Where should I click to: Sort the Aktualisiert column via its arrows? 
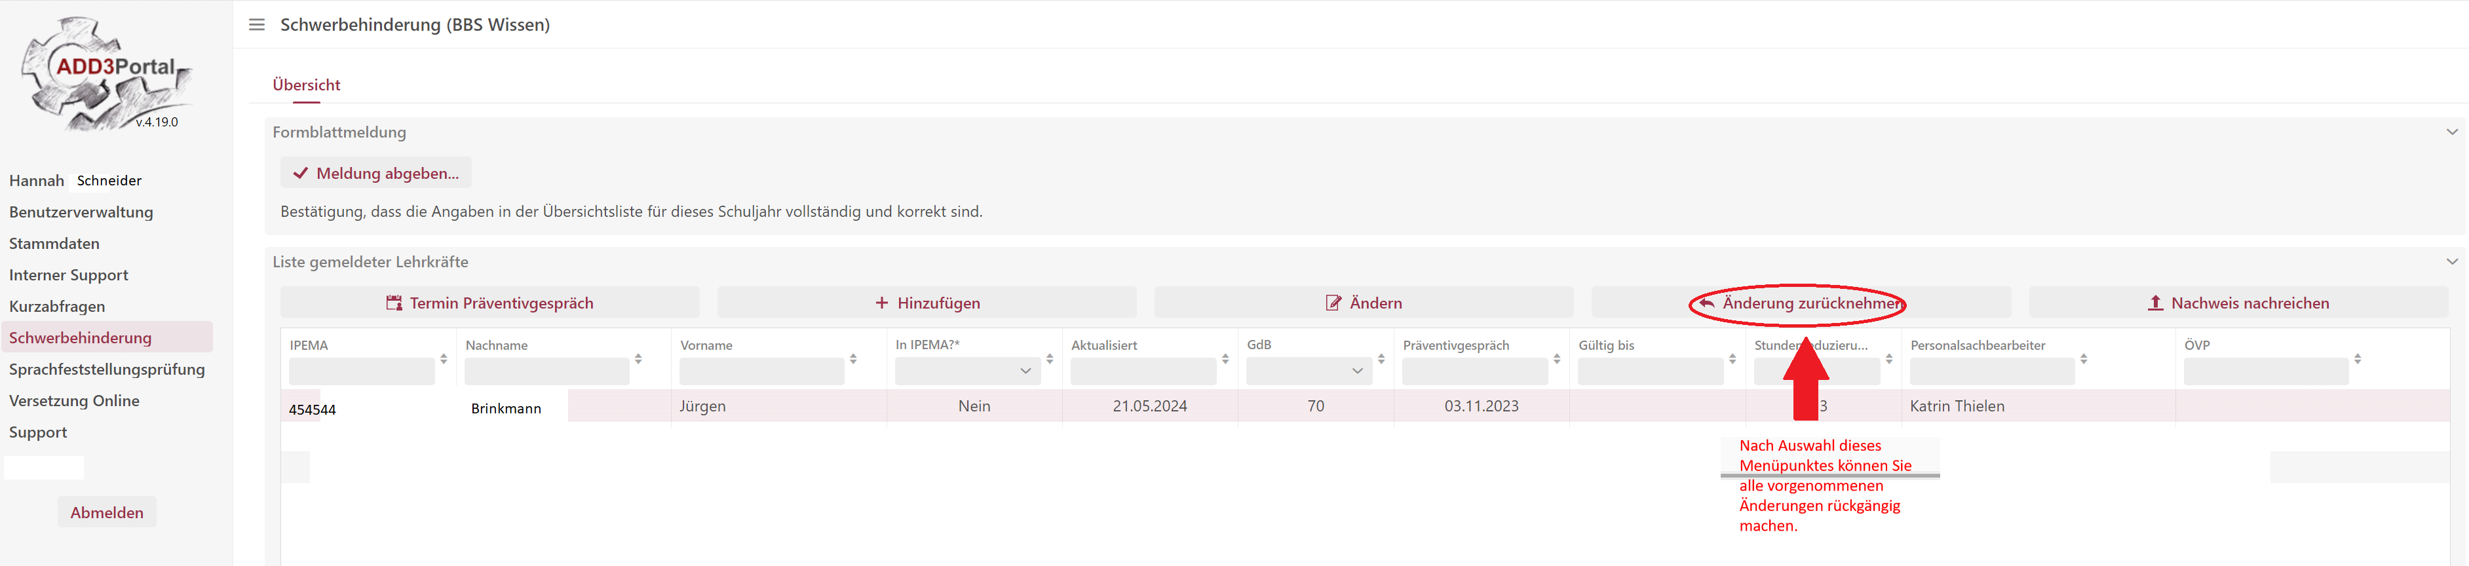pyautogui.click(x=1225, y=359)
